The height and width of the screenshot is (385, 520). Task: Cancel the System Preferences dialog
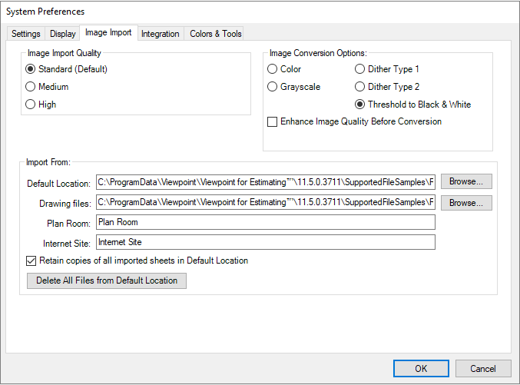(x=483, y=369)
